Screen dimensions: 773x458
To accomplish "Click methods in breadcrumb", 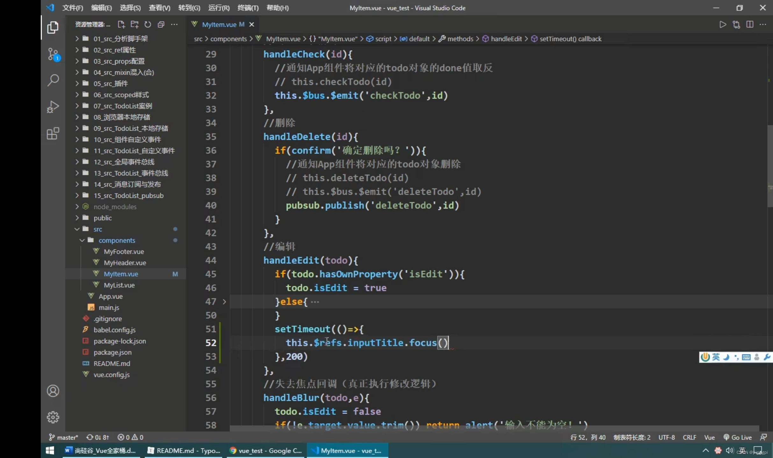I will [x=460, y=39].
